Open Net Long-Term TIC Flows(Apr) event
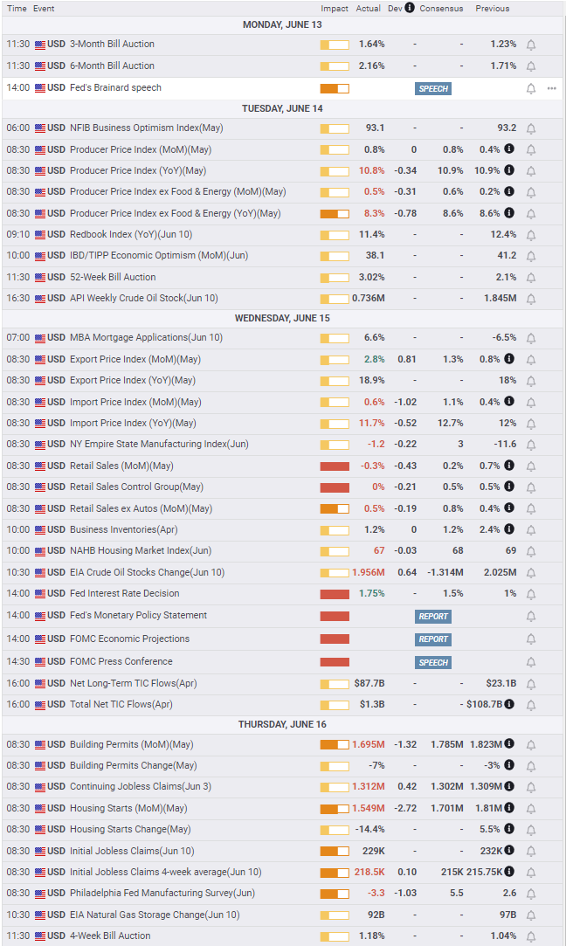Screen dimensions: 566x946 pos(134,683)
